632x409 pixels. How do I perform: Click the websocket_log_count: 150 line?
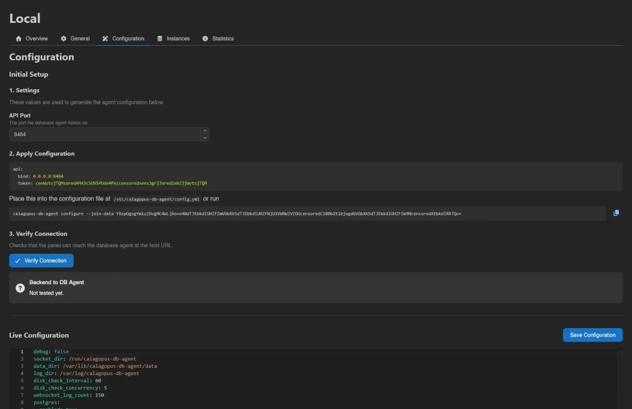coord(69,395)
